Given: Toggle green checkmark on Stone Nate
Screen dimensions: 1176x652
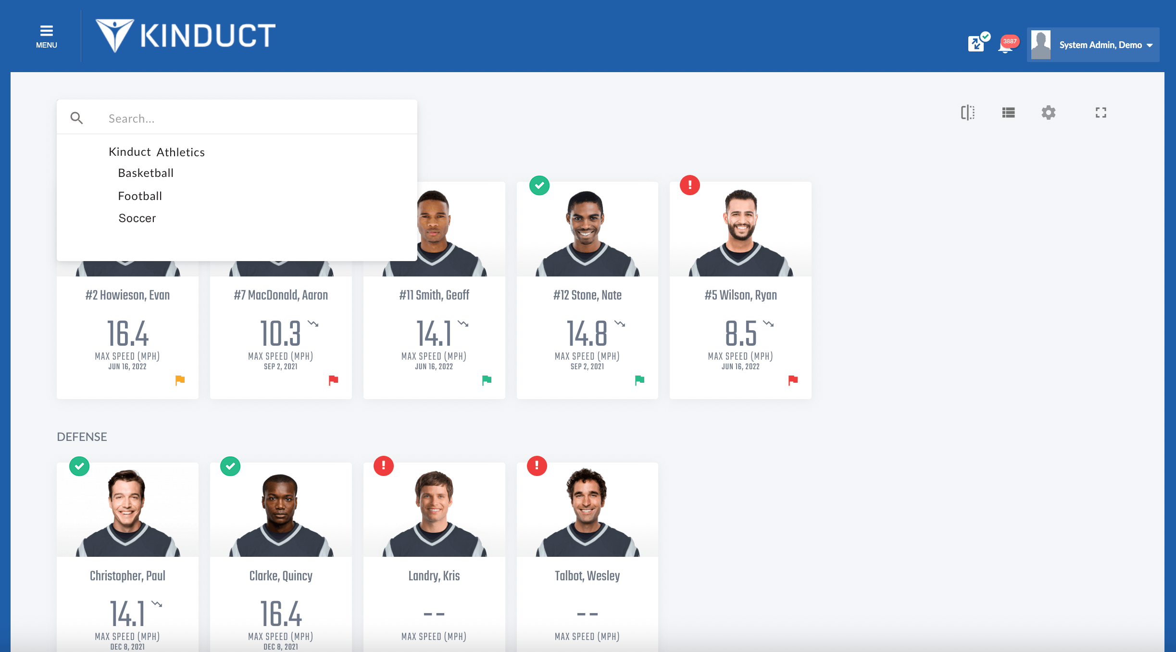Looking at the screenshot, I should [538, 186].
